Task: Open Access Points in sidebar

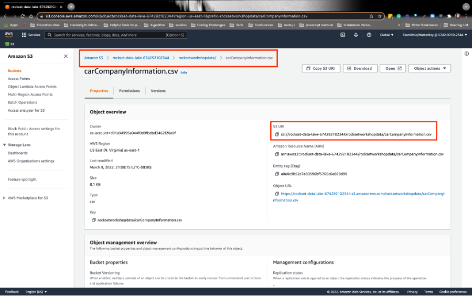Action: click(x=19, y=79)
